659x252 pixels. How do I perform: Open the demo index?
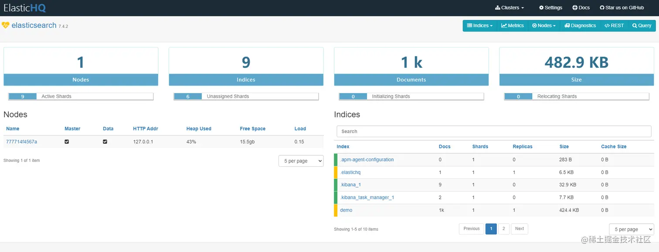346,210
